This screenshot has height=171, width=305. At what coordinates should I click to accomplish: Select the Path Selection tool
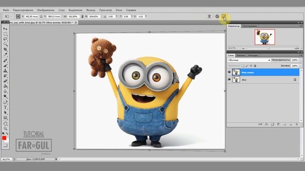coord(5,113)
